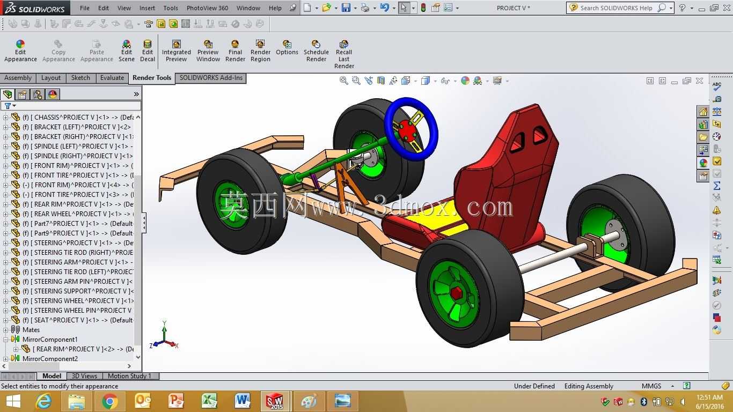Expand the STEERING WHEEL<1> component node
This screenshot has height=412, width=733.
point(6,301)
